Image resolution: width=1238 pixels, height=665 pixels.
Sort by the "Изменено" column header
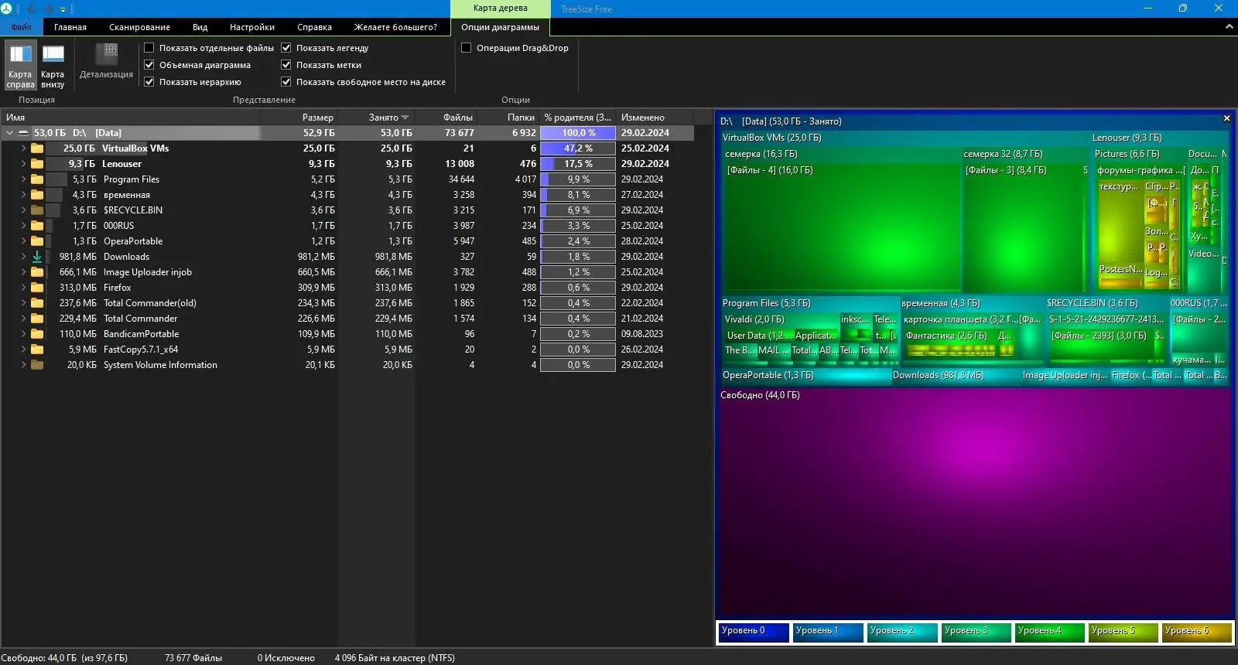(x=655, y=118)
